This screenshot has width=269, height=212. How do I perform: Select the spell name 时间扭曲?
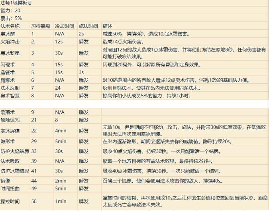(x=10, y=188)
